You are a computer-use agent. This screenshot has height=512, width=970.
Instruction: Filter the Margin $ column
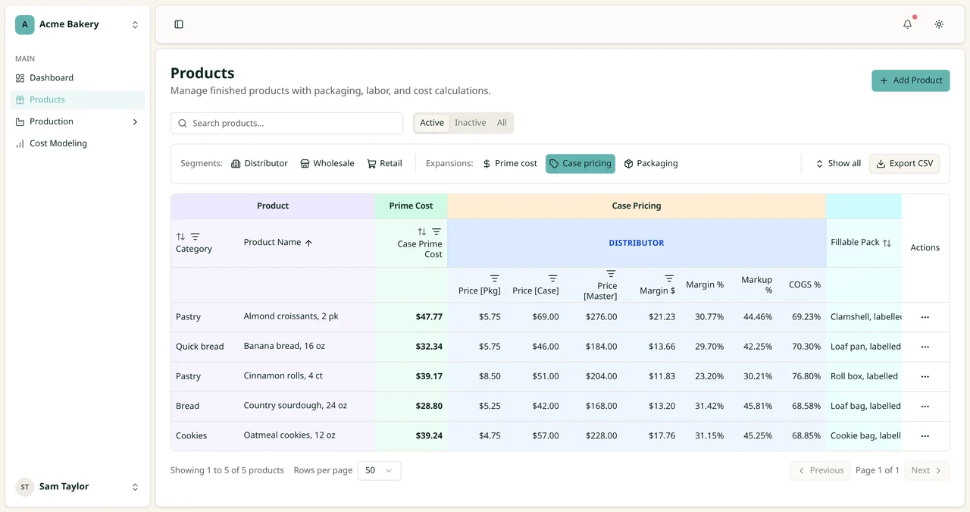669,278
